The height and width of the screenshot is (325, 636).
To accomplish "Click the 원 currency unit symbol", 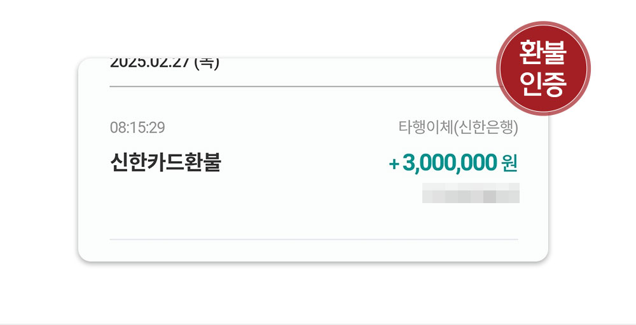I will pos(509,163).
